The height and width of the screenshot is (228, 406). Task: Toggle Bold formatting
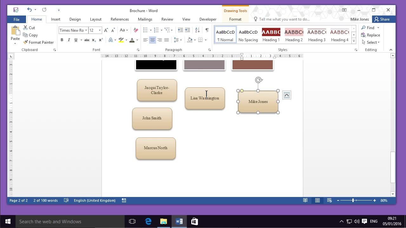point(62,40)
